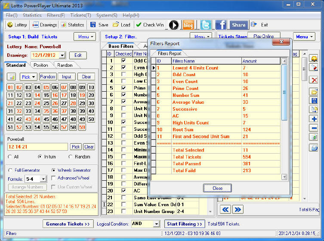
Task: Click the Edit button next to Drawings
Action: 78,56
